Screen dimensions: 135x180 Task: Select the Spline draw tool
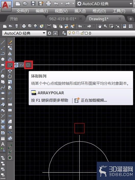point(3,88)
